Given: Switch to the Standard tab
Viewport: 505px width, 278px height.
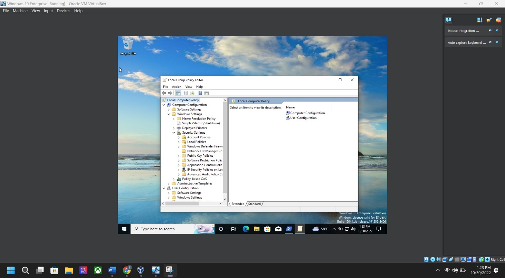Looking at the screenshot, I should pos(255,204).
